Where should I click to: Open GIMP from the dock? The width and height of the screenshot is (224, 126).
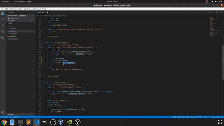click(x=45, y=122)
